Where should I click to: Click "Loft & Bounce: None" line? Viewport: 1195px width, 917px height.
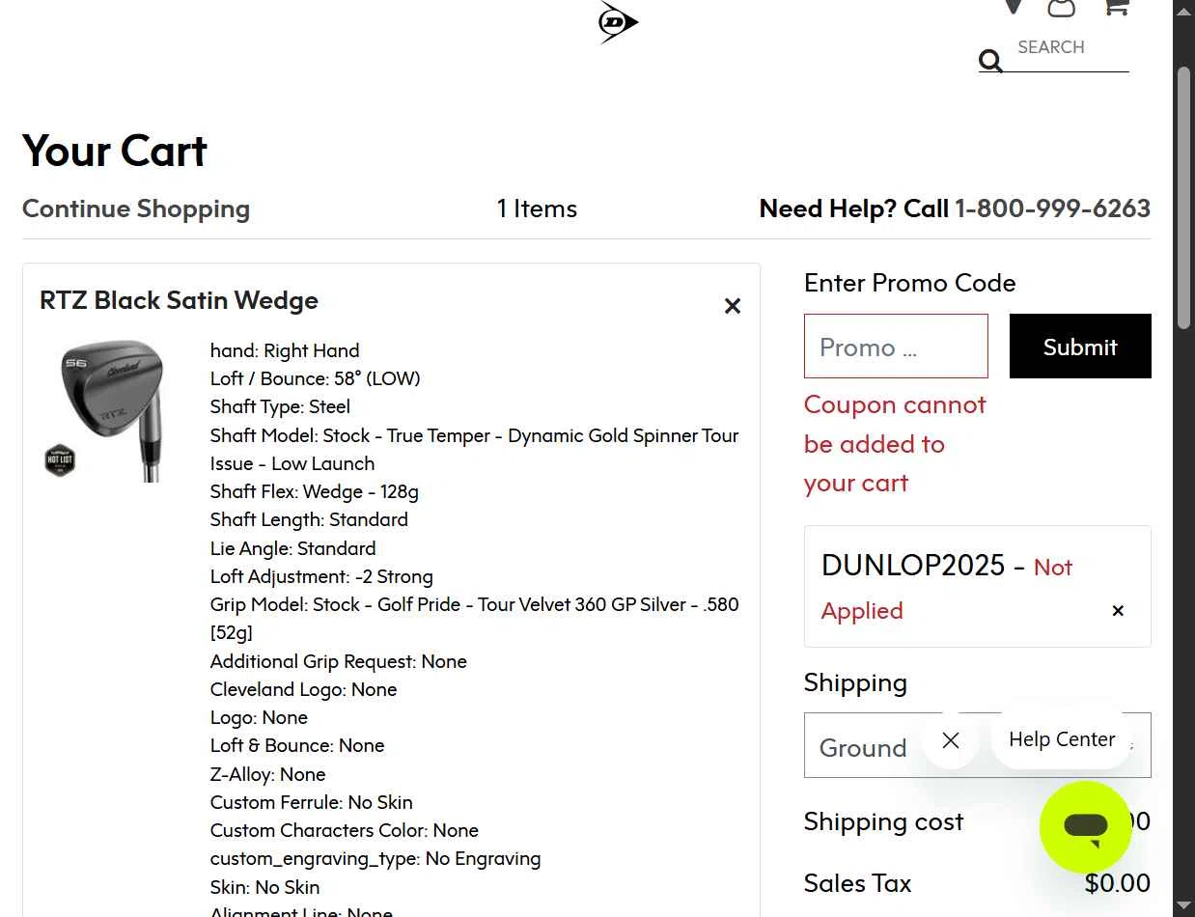(297, 745)
